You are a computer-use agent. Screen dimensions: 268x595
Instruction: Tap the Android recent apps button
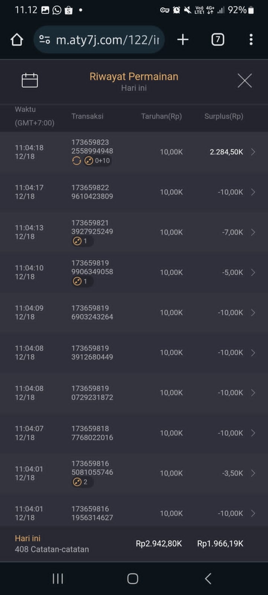(x=58, y=579)
